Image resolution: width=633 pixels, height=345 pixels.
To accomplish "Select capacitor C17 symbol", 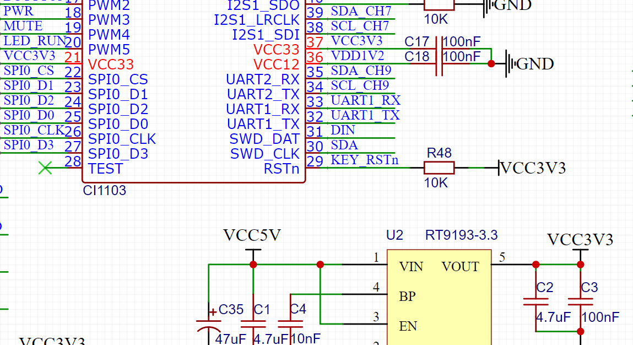I will pos(440,48).
